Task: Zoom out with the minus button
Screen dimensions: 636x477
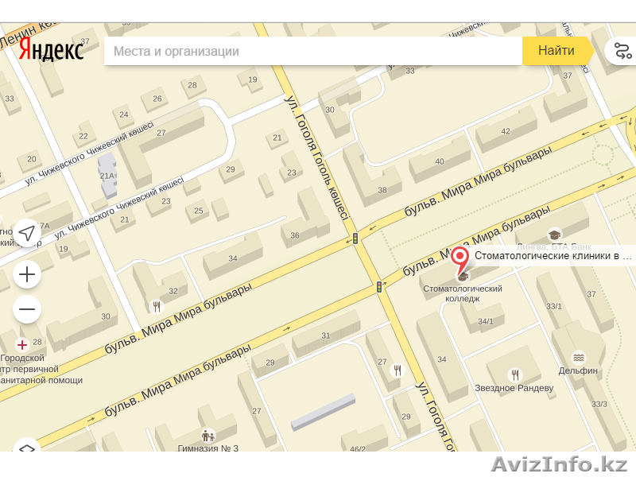Action: pos(27,309)
